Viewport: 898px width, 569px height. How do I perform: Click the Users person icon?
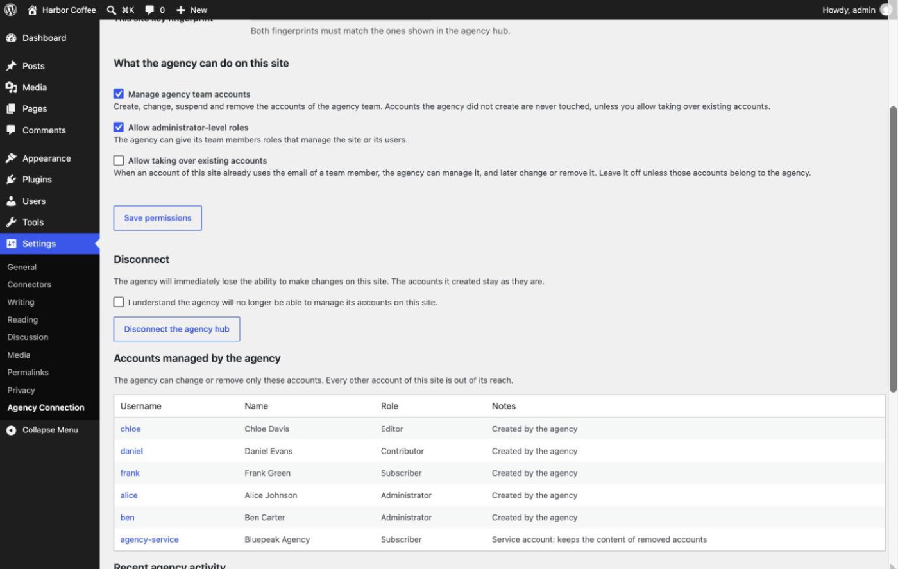point(11,201)
